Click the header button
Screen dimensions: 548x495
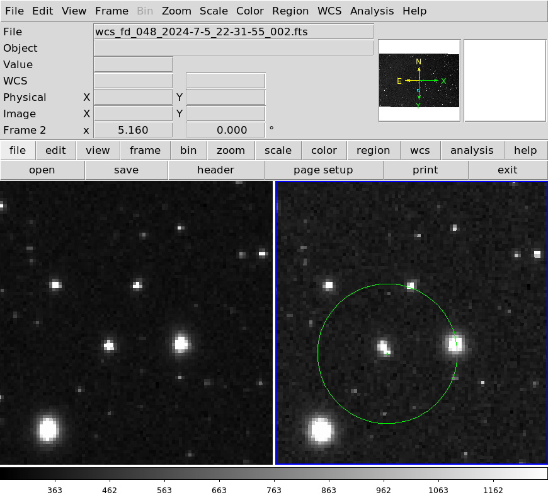coord(215,170)
